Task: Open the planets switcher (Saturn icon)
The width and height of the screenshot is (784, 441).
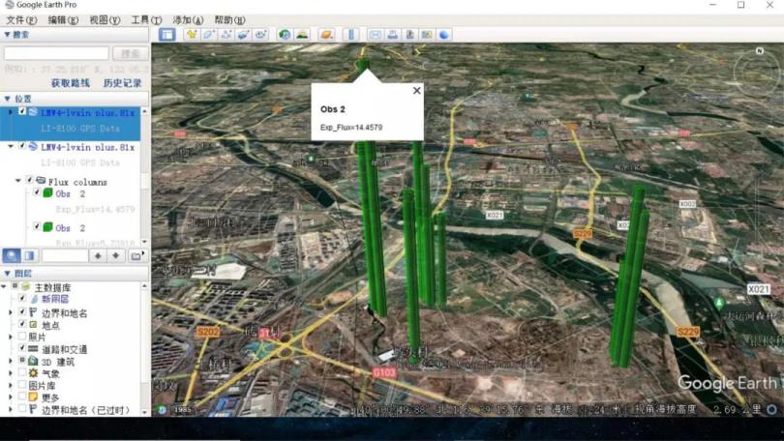Action: (326, 35)
